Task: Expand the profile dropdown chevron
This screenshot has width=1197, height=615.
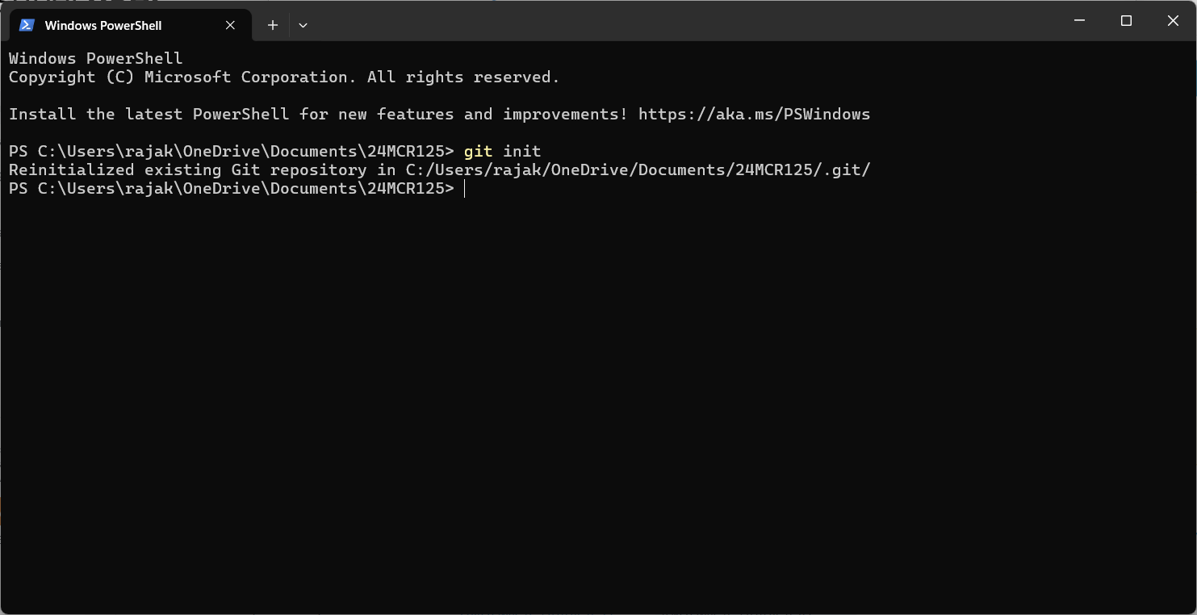Action: [303, 25]
